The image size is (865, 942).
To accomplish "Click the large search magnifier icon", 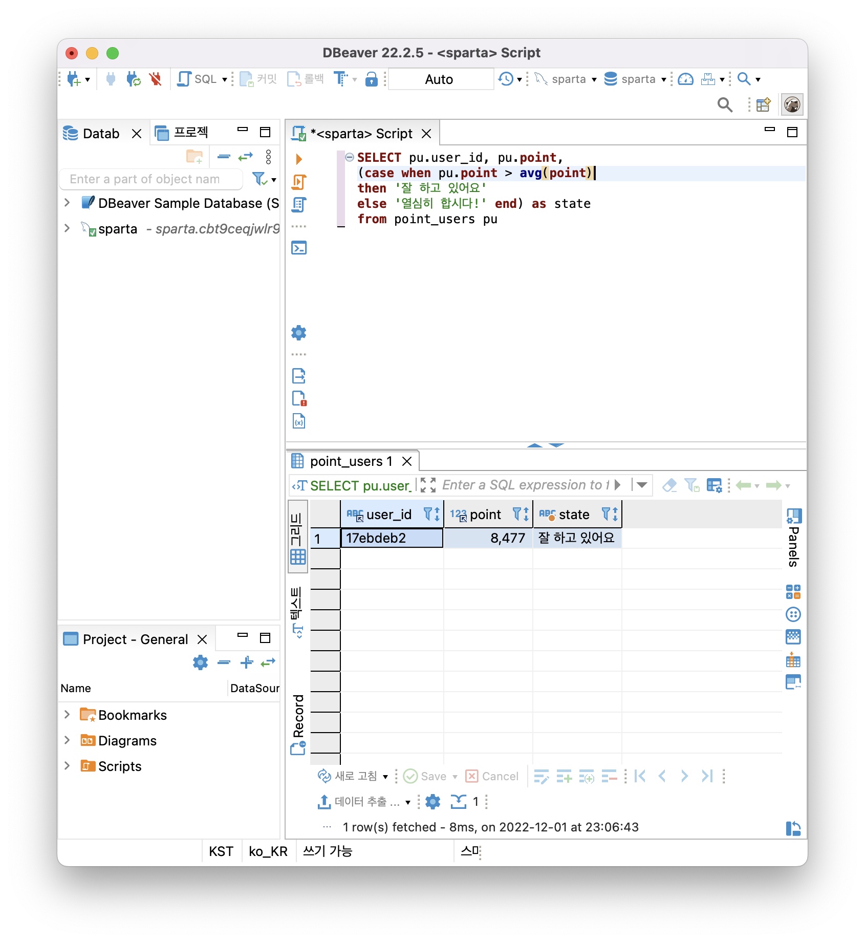I will [x=725, y=105].
